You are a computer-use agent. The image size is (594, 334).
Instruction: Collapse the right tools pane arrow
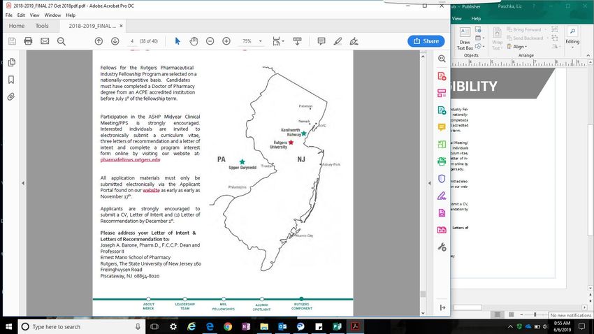tap(429, 183)
